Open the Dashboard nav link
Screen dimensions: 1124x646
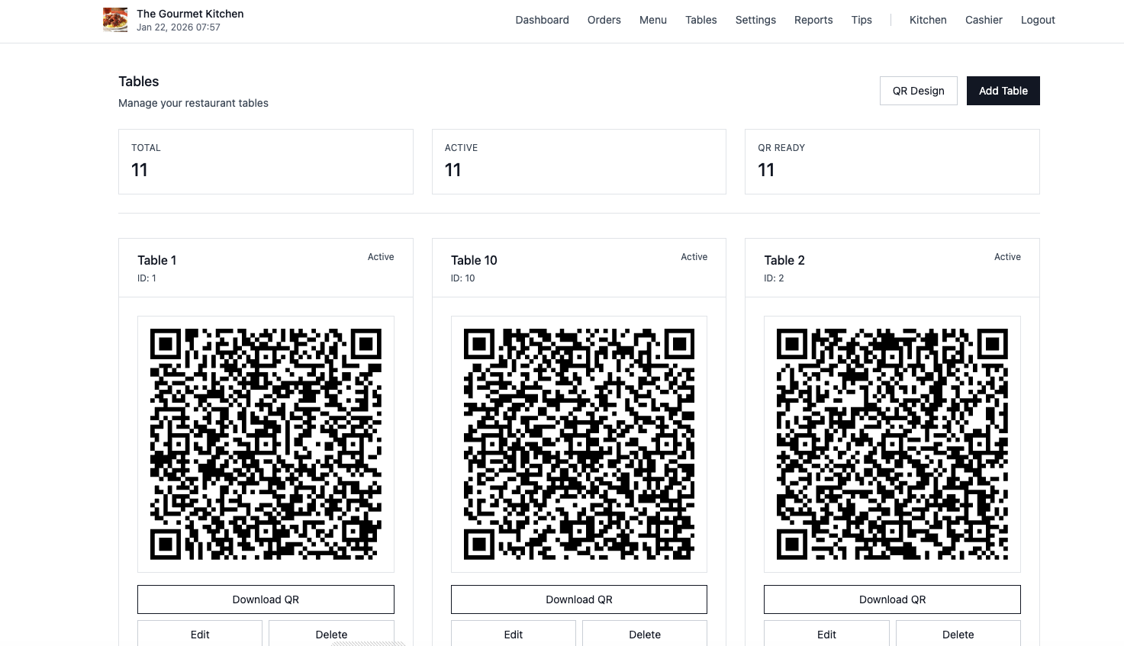pyautogui.click(x=542, y=20)
